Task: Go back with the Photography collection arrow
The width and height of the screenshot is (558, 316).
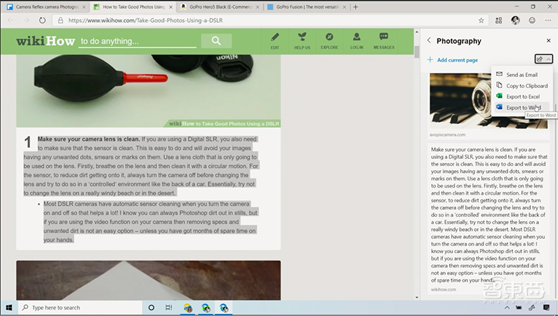Action: 428,41
